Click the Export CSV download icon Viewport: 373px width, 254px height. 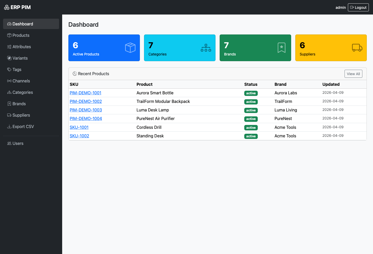9,126
